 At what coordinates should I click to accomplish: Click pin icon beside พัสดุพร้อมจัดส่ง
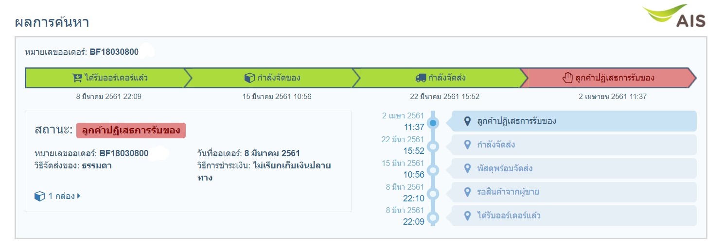[x=467, y=168]
